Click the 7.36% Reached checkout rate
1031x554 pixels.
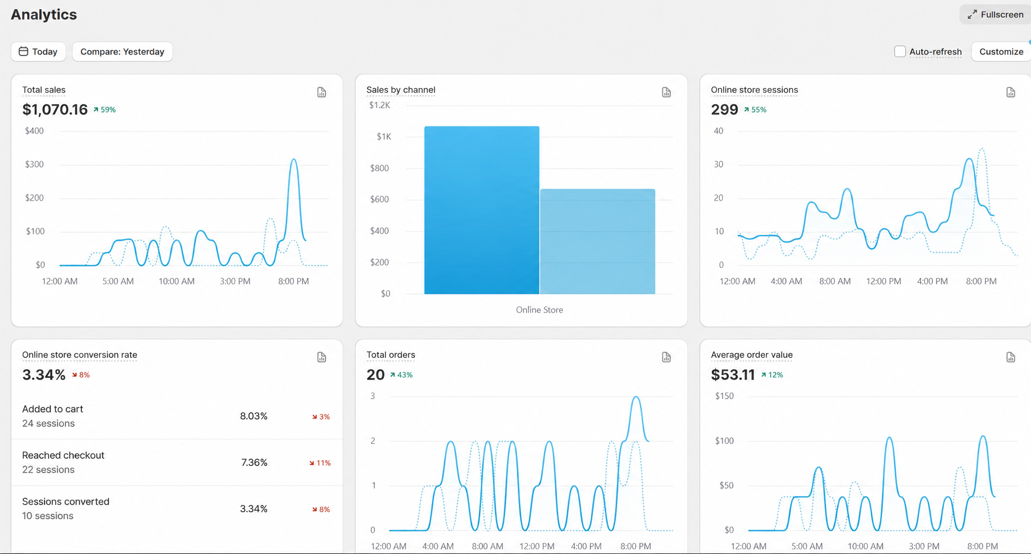point(254,462)
